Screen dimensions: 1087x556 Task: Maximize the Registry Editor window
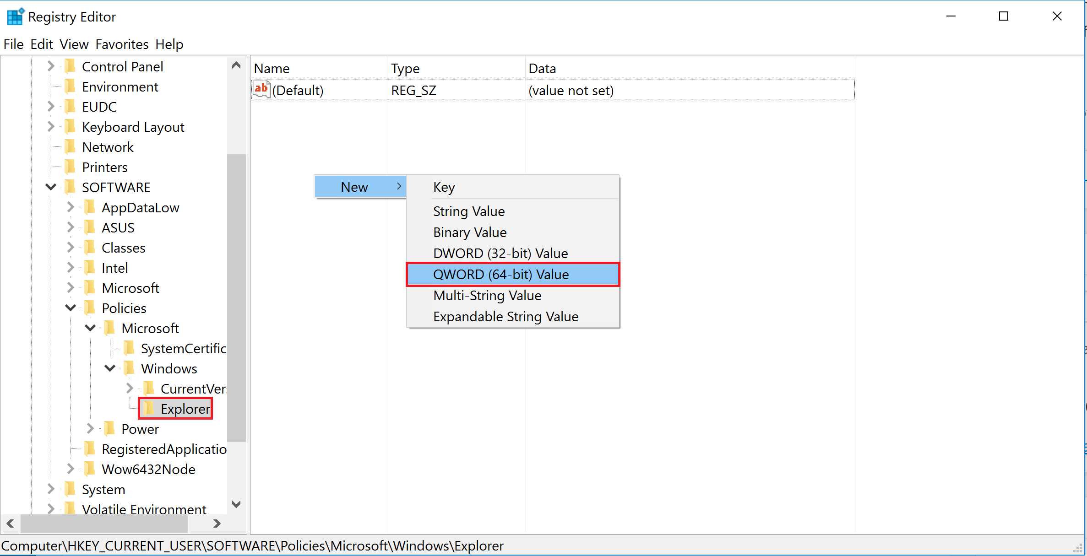click(x=1004, y=16)
